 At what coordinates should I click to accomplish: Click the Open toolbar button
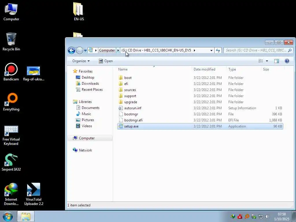point(106,61)
